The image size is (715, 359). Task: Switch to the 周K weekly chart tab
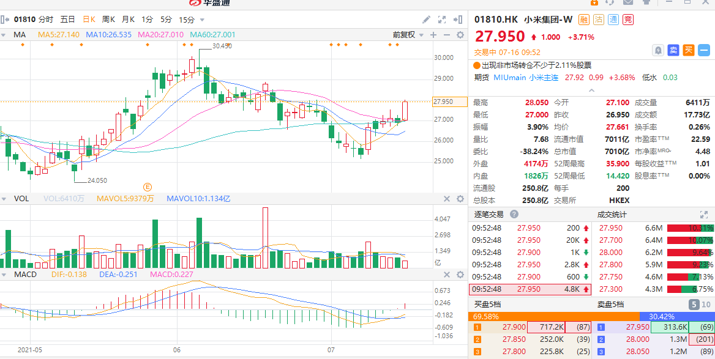click(x=108, y=20)
